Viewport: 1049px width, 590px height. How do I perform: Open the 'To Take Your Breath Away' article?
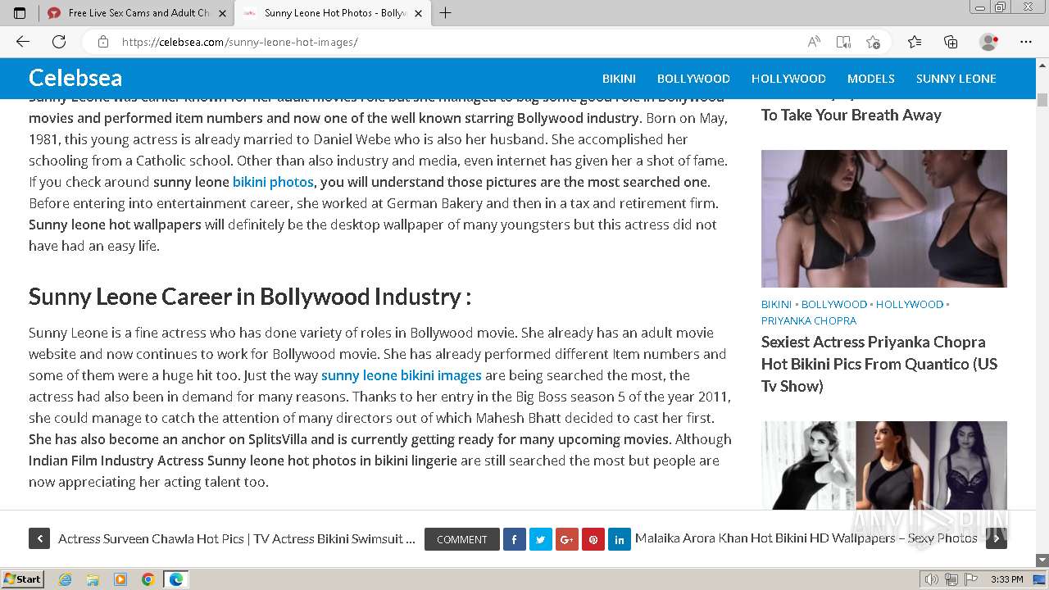click(x=851, y=115)
